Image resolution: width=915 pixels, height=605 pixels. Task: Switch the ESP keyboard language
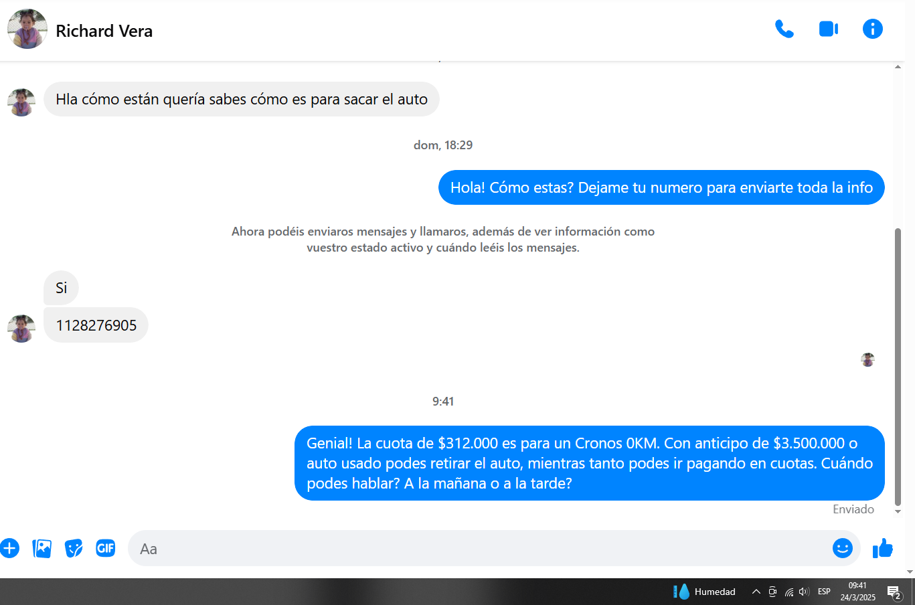pyautogui.click(x=825, y=592)
